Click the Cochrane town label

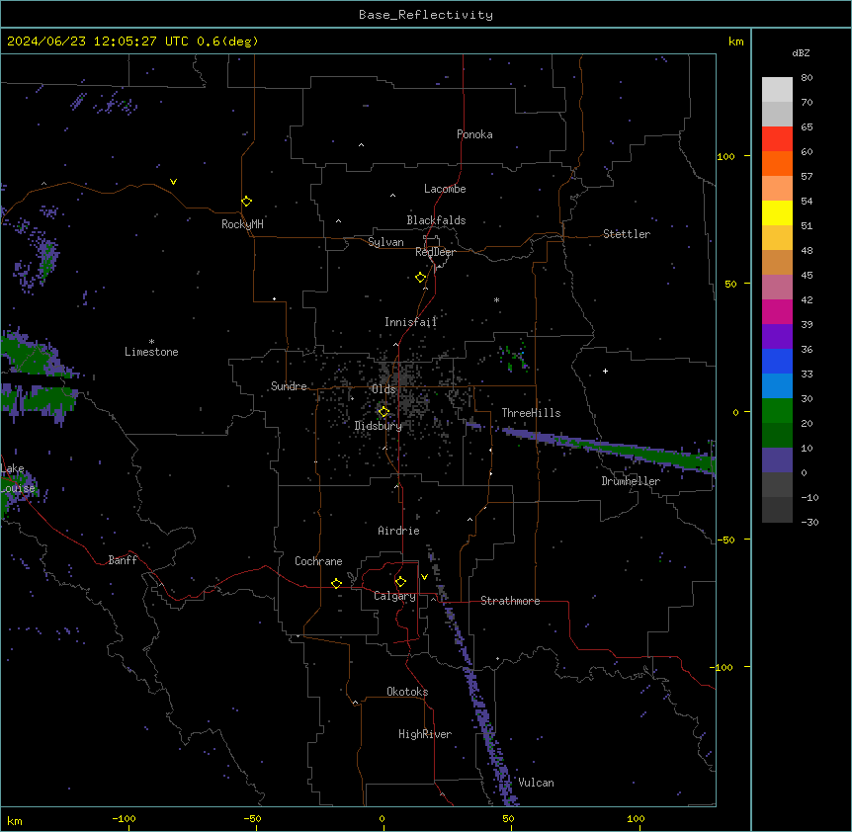pyautogui.click(x=318, y=561)
